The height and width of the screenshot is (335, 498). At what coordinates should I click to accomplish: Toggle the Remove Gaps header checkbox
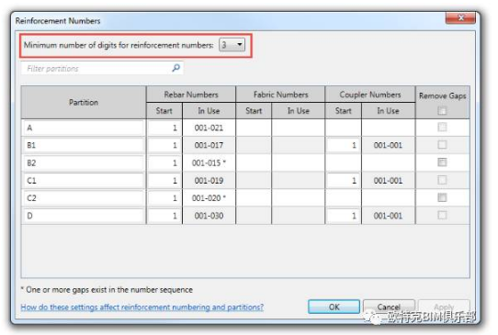(442, 111)
